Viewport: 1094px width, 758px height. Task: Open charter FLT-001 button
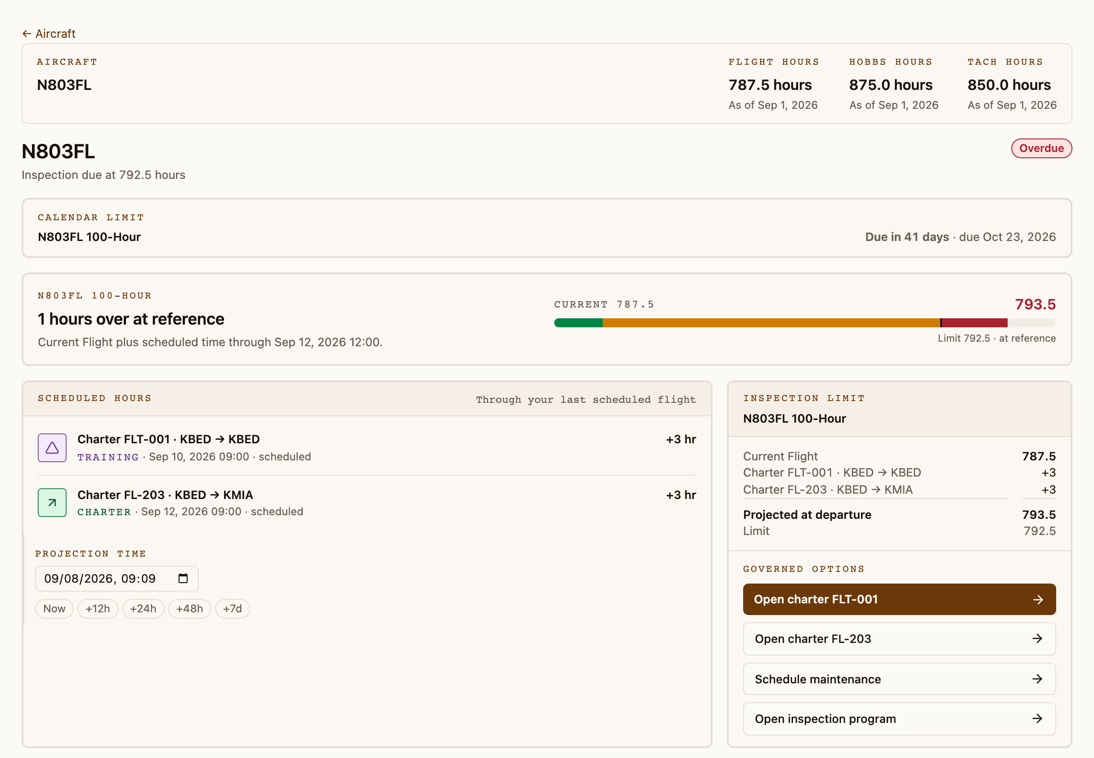pyautogui.click(x=899, y=599)
